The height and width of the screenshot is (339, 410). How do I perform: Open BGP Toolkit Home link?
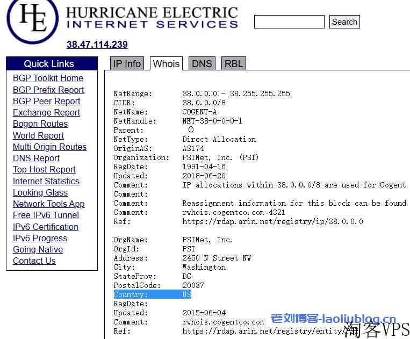[x=48, y=78]
